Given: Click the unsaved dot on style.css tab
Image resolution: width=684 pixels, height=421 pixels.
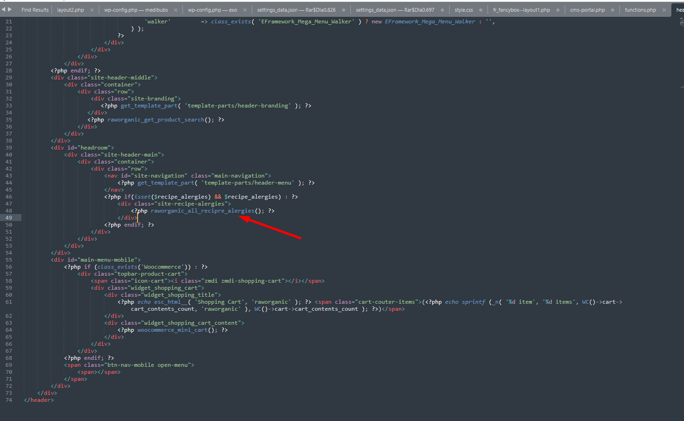Looking at the screenshot, I should 480,10.
